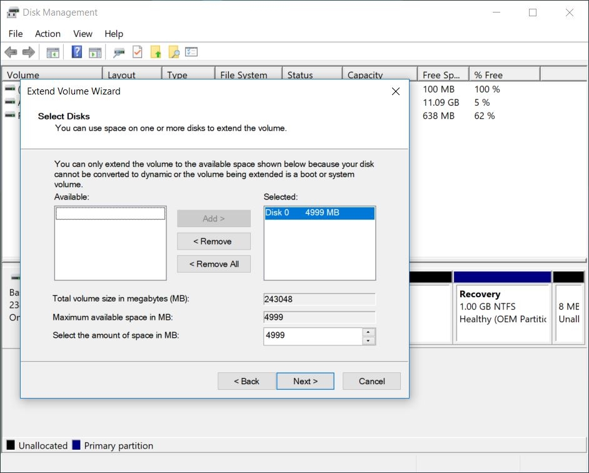This screenshot has height=473, width=589.
Task: Click the folder with green up arrow icon
Action: point(156,51)
